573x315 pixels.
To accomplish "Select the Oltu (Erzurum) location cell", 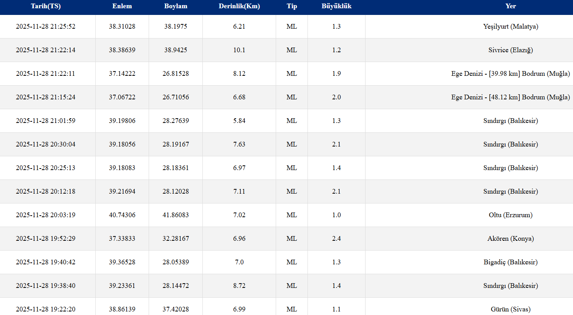I will tap(511, 215).
